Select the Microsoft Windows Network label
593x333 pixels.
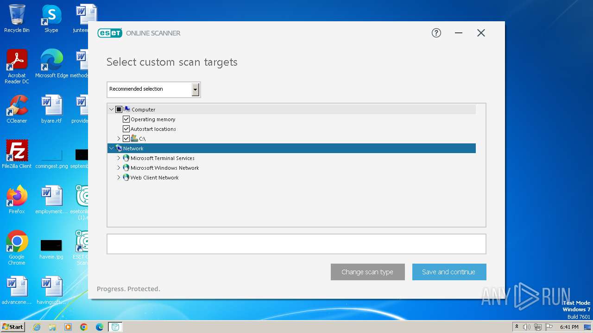[x=165, y=168]
